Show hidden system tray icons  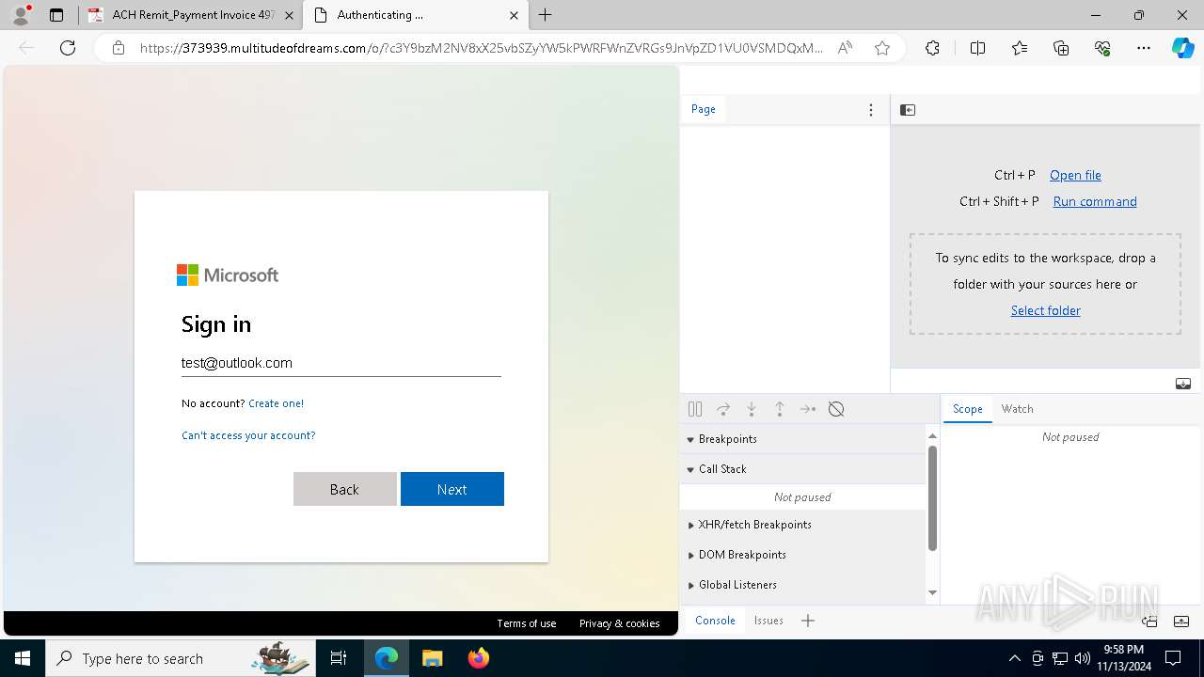pos(1014,658)
